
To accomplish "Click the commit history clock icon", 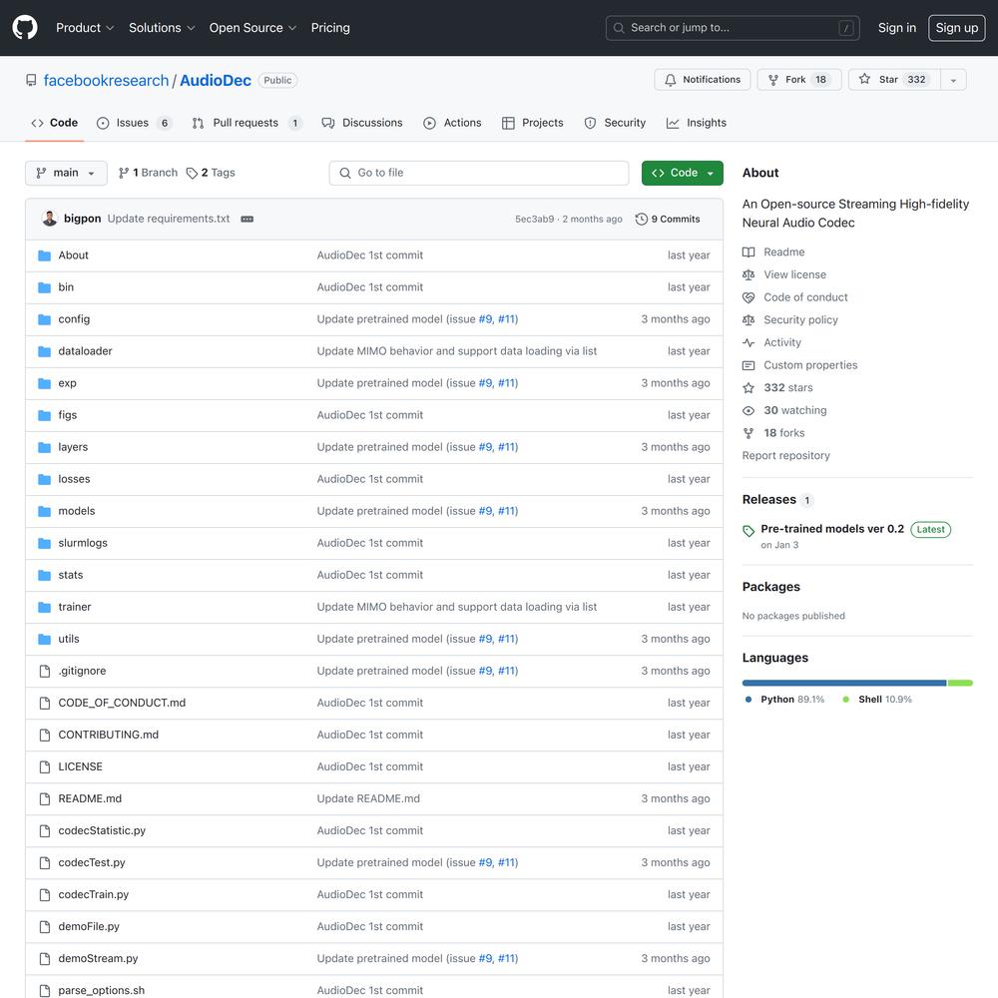I will 641,219.
